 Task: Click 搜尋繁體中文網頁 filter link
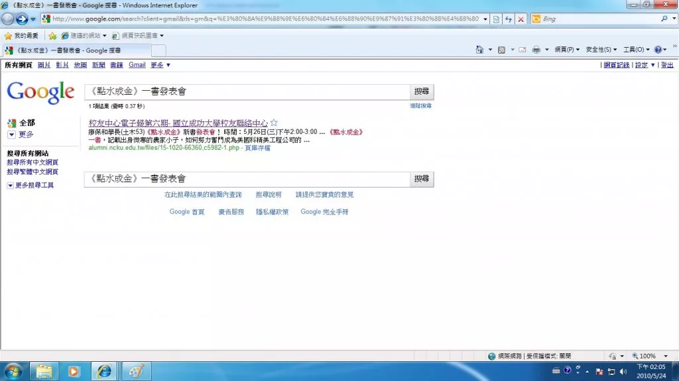coord(32,172)
